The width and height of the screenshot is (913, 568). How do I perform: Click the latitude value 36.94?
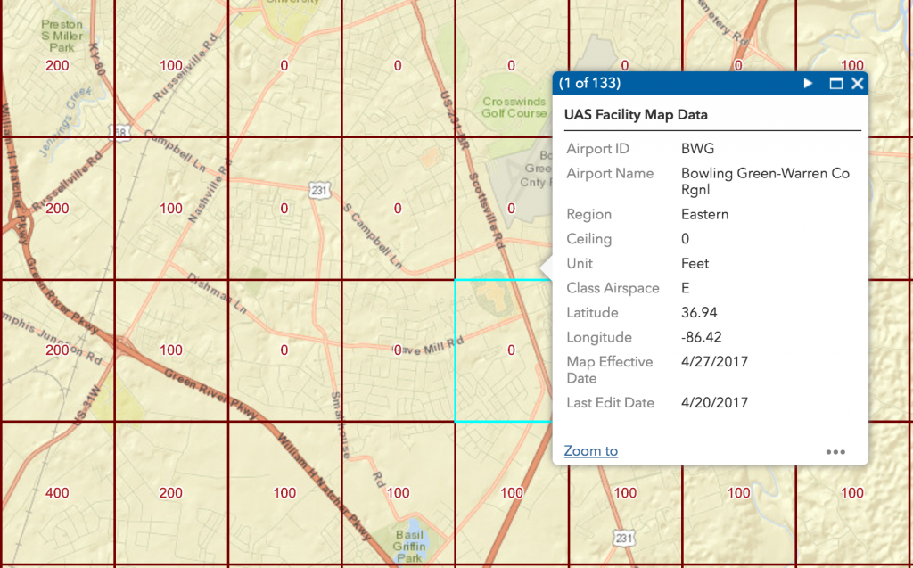699,313
